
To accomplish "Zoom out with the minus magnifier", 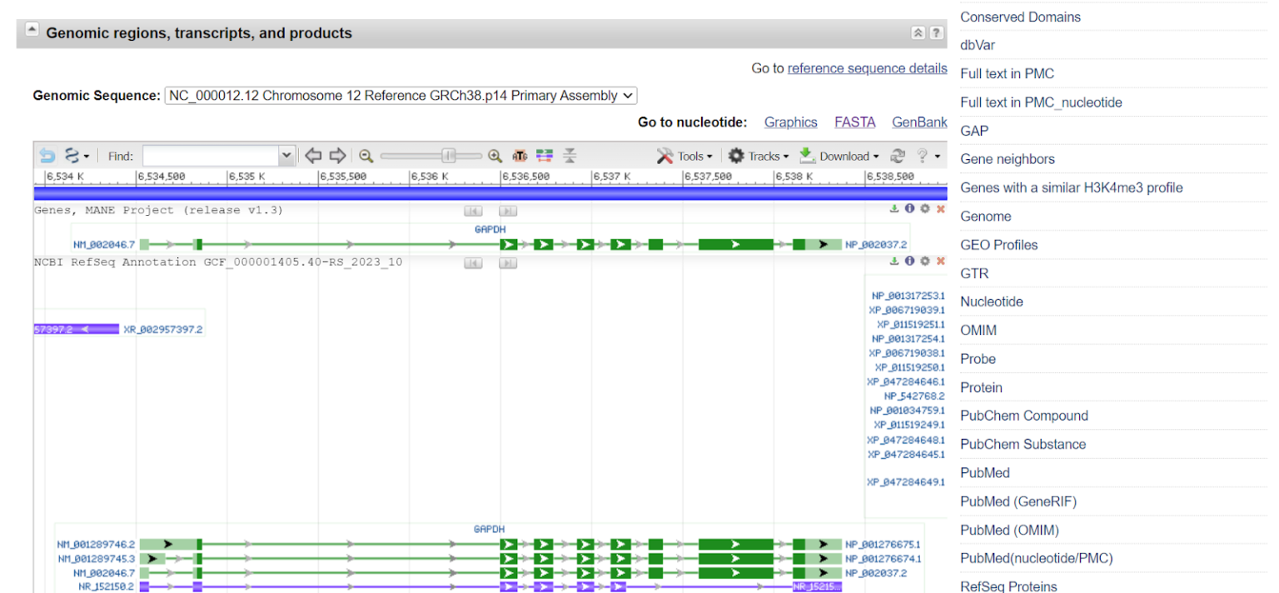I will point(366,156).
